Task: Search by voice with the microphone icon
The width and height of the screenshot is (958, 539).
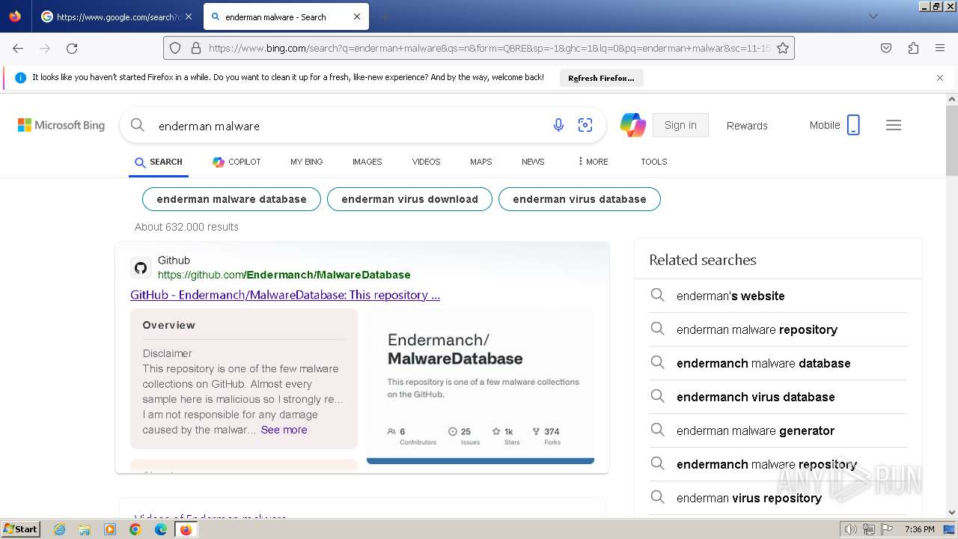Action: point(558,125)
